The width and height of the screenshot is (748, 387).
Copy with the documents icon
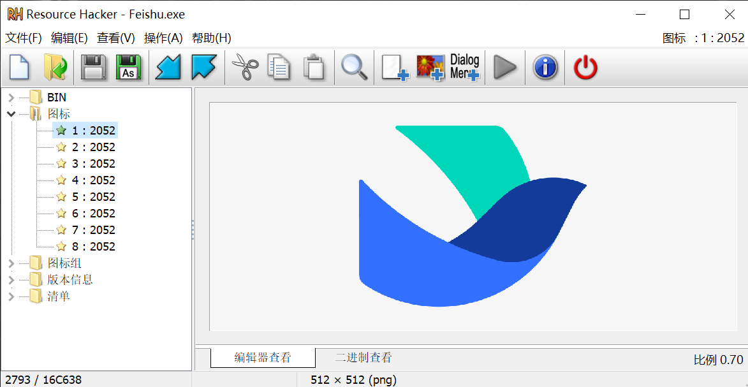pyautogui.click(x=279, y=68)
